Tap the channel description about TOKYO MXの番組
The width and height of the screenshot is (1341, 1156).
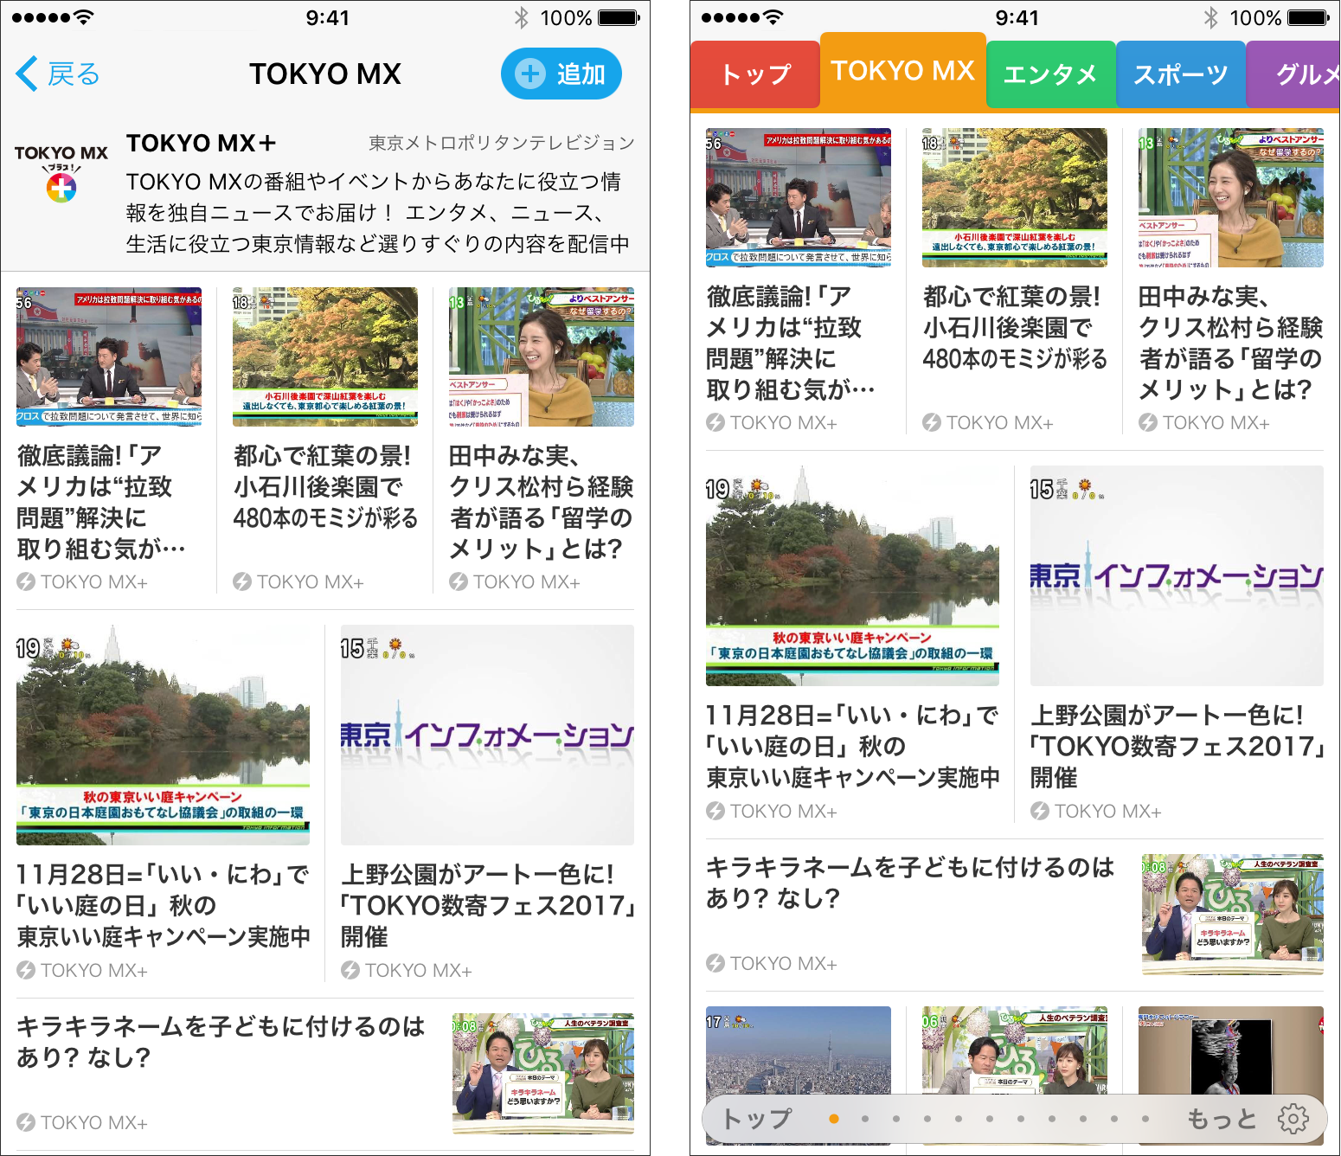[378, 213]
